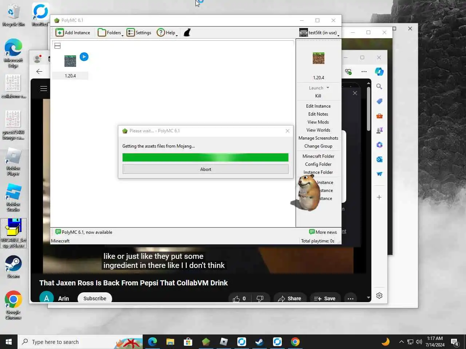Viewport: 466px width, 349px height.
Task: Click the video title text
Action: tap(133, 283)
